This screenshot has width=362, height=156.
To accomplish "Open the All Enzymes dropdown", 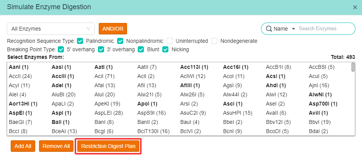I will 51,29.
